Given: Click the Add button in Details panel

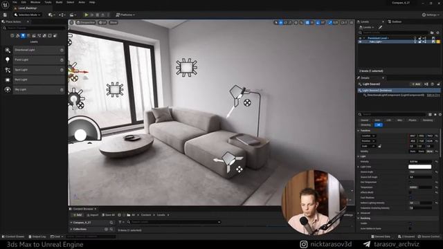Looking at the screenshot, I should point(416,84).
